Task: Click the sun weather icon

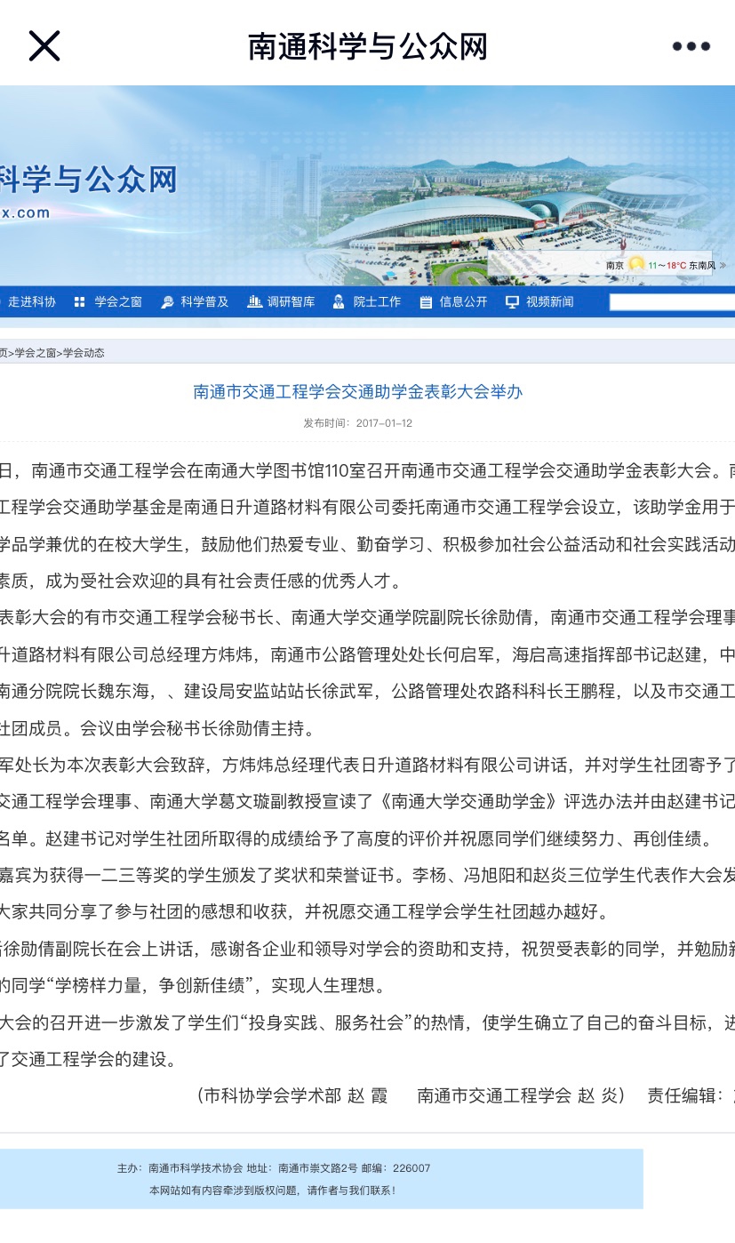Action: tap(636, 264)
